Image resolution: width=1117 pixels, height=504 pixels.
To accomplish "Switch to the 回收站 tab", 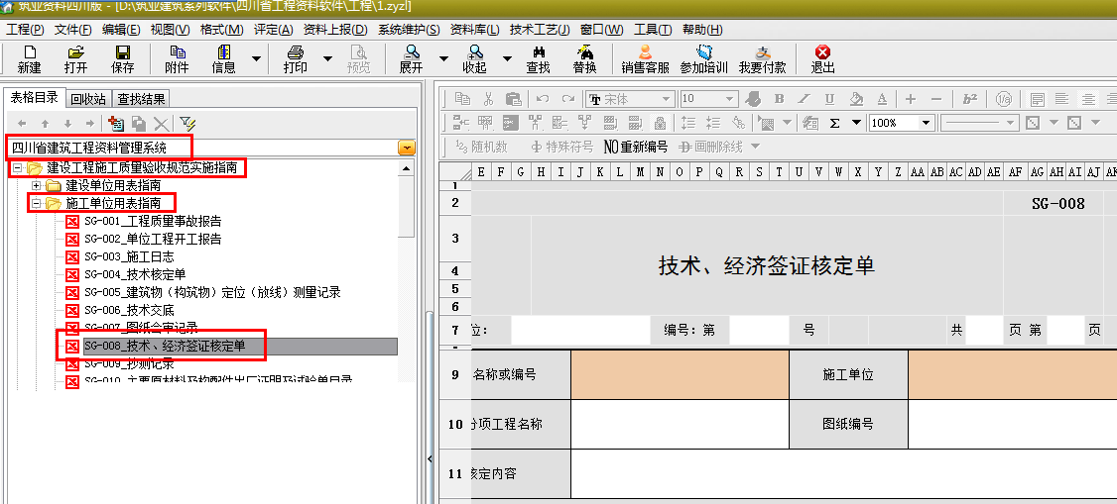I will point(88,98).
